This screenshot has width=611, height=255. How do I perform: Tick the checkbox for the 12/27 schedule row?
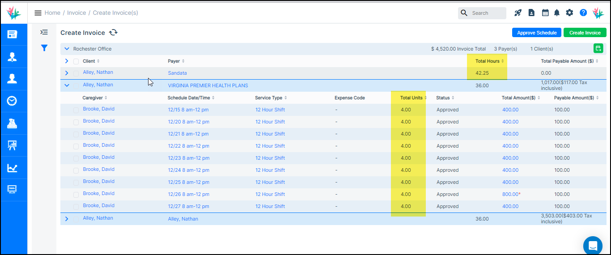76,207
